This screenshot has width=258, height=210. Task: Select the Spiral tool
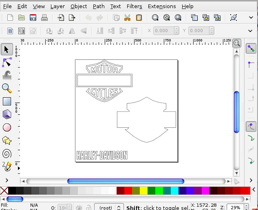tap(7, 154)
